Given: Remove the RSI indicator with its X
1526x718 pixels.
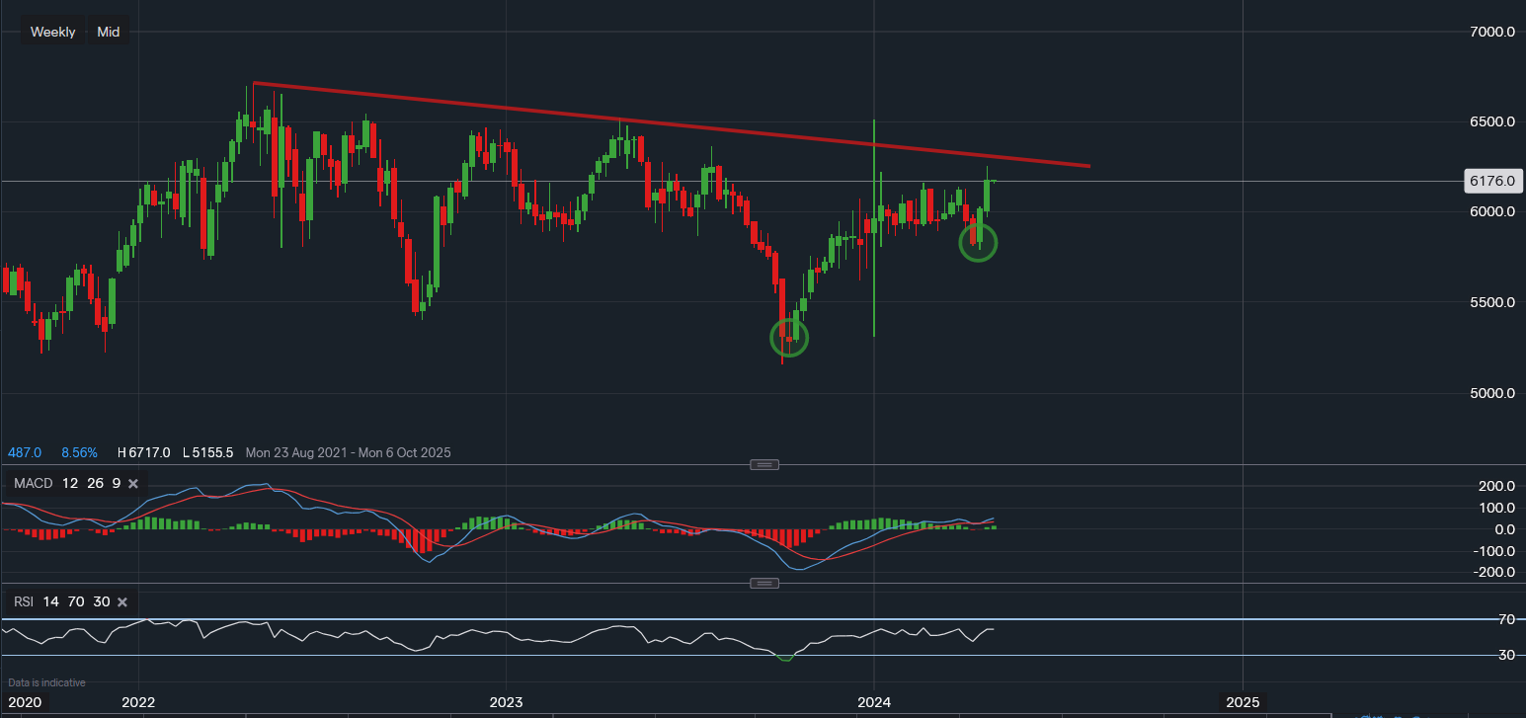Looking at the screenshot, I should click(x=122, y=601).
